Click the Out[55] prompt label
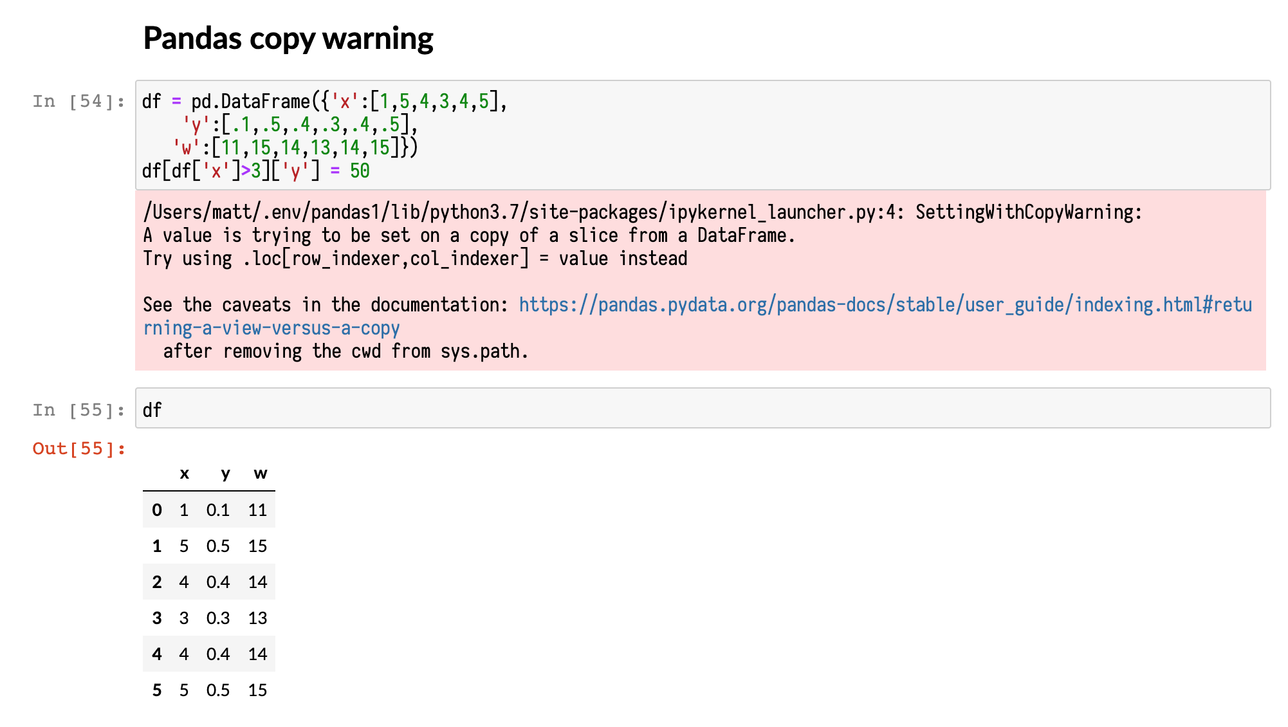The width and height of the screenshot is (1288, 727). coord(77,448)
